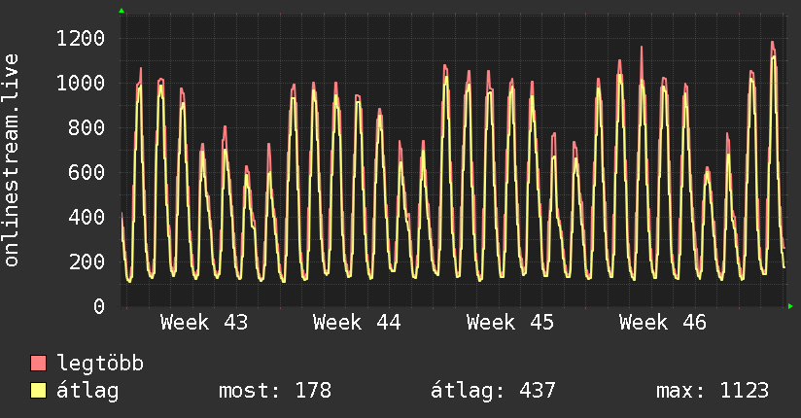Click the Week 45 axis label
Screen dimensions: 801x418
pyautogui.click(x=509, y=323)
